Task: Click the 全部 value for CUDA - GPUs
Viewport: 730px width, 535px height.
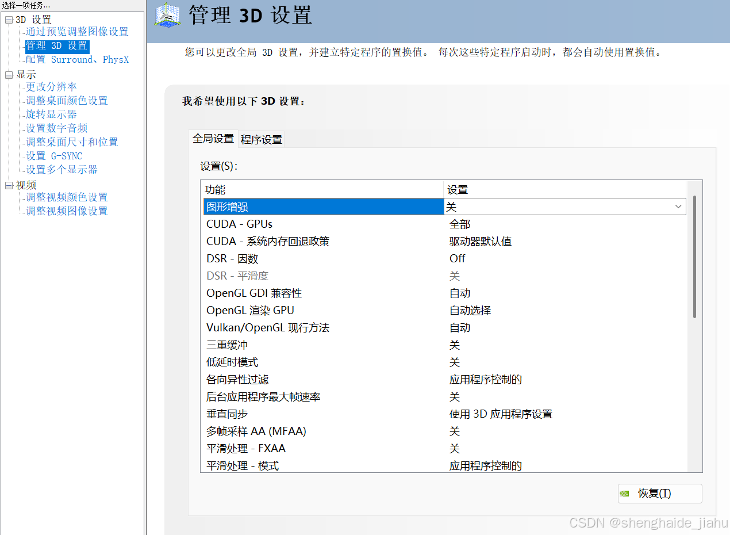Action: click(460, 224)
